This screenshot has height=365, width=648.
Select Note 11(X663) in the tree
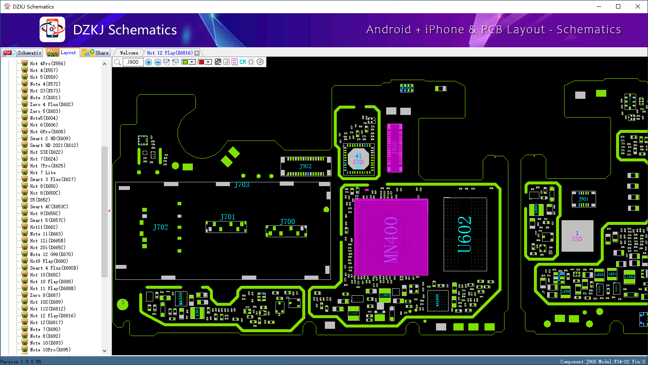coord(46,234)
